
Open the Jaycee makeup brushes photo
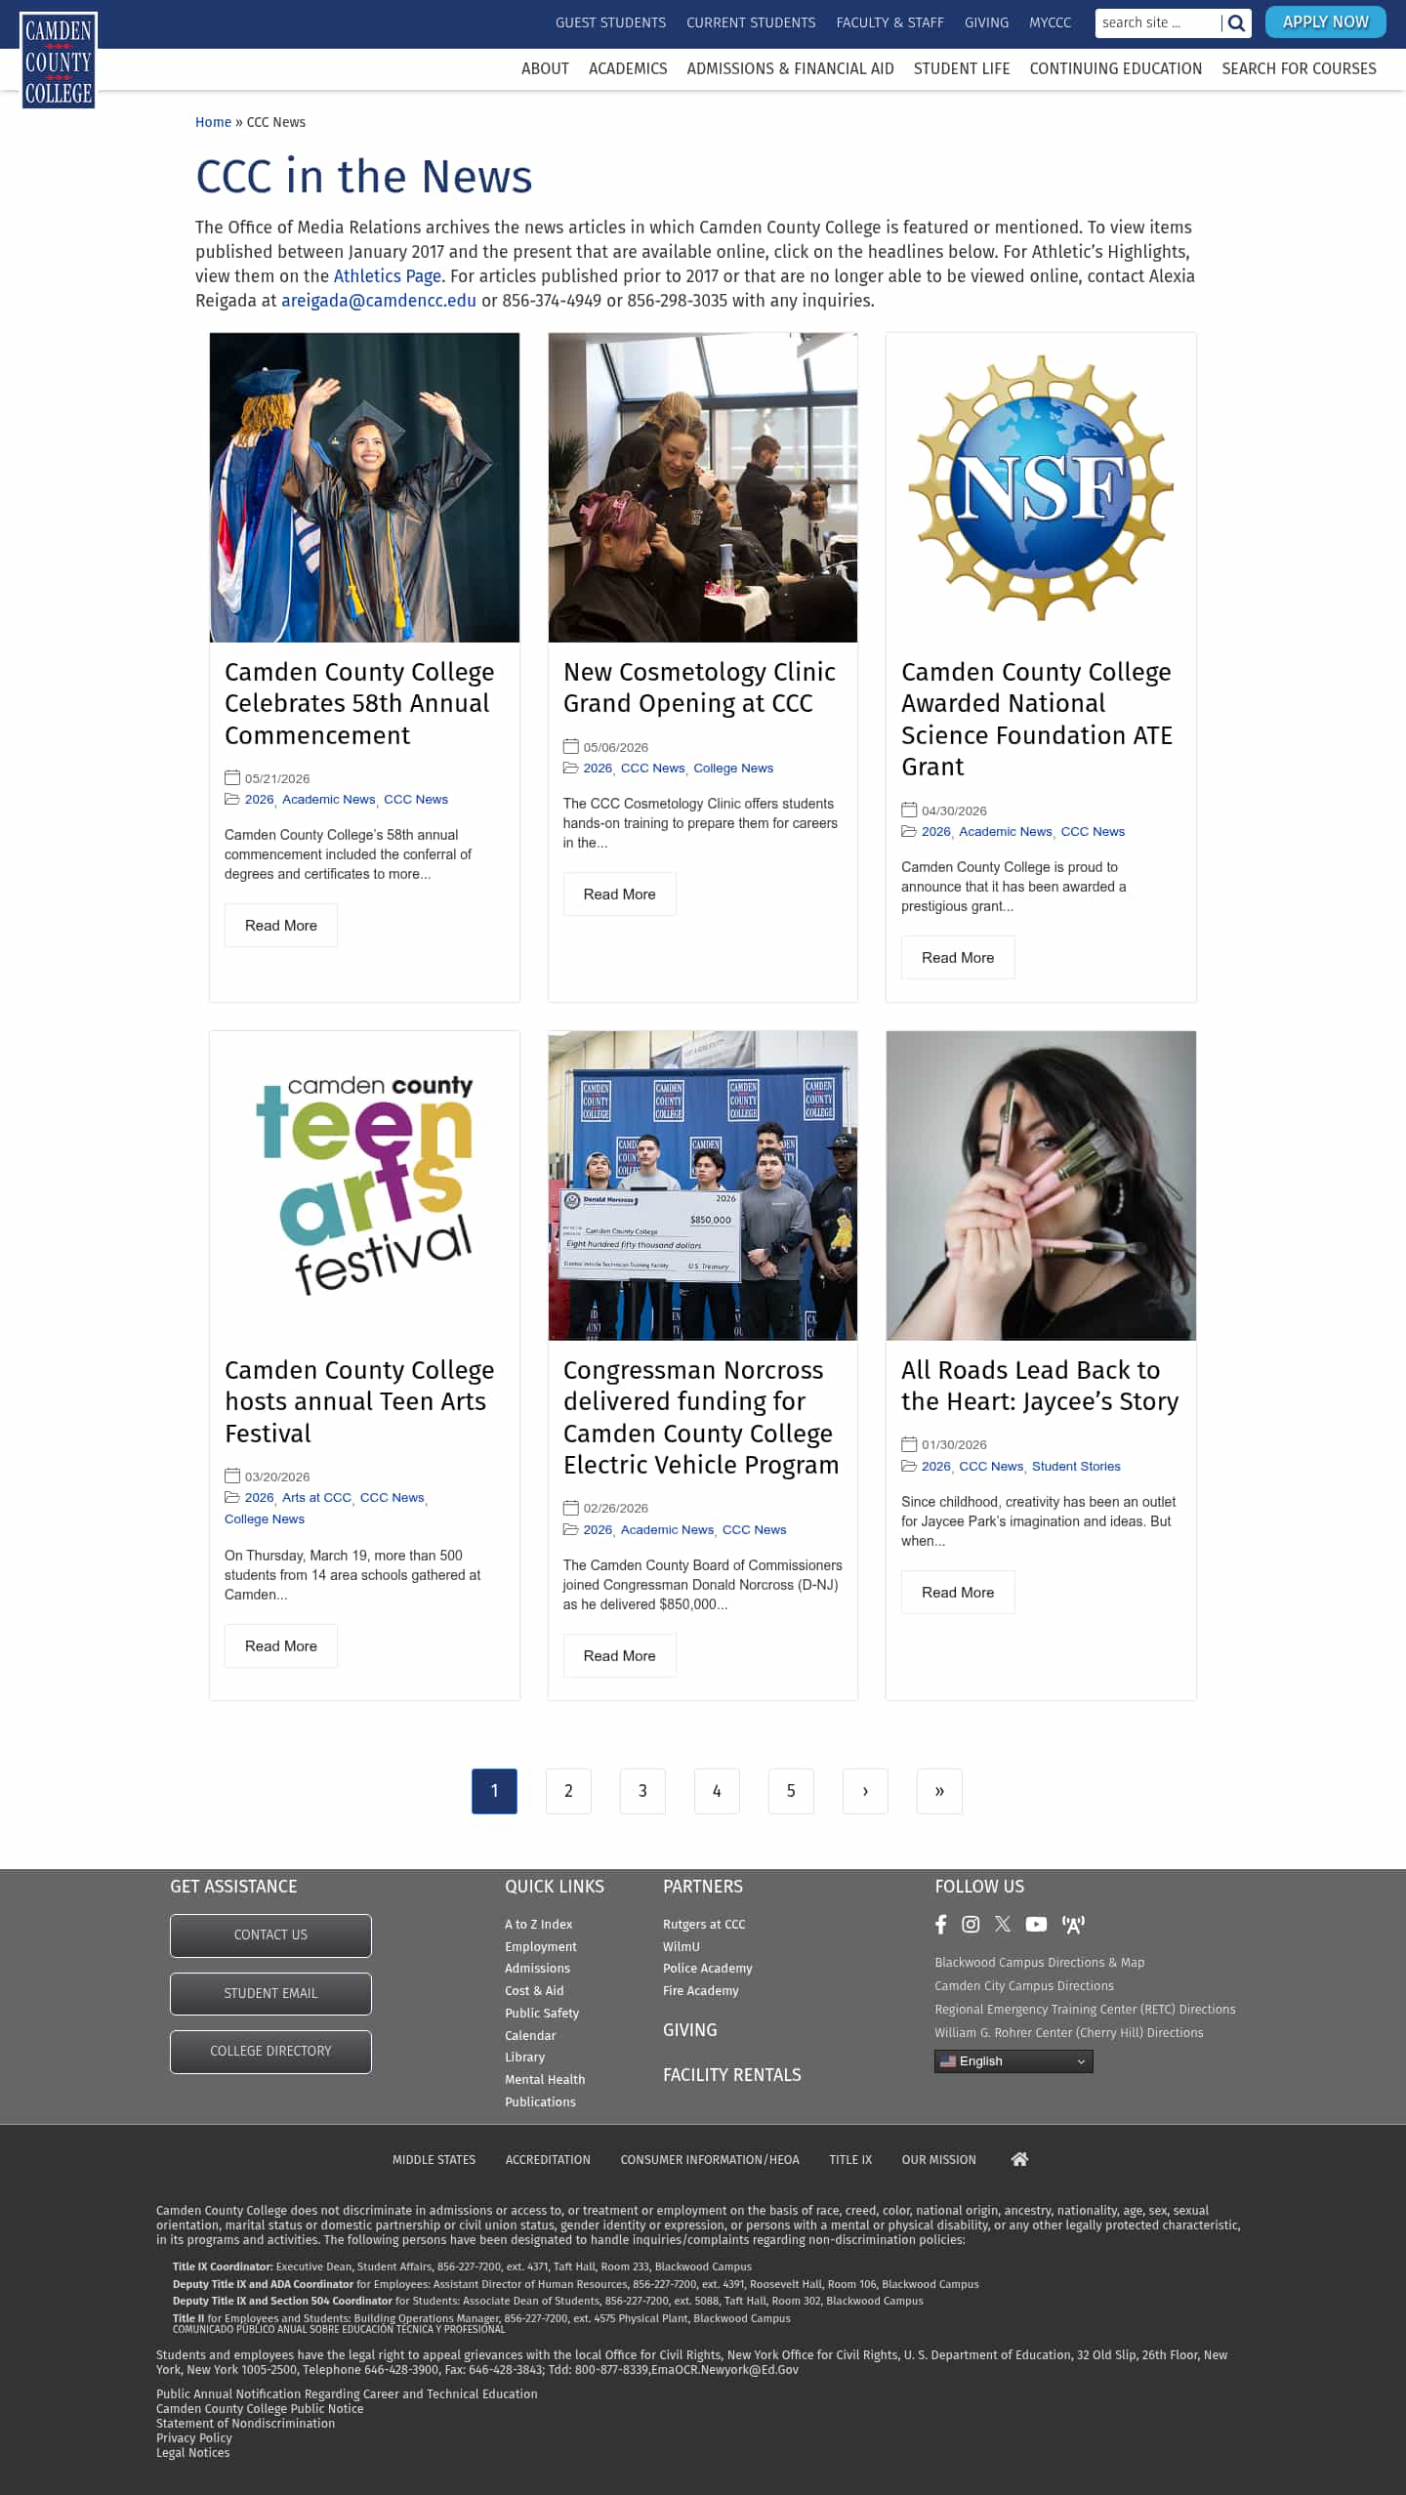pyautogui.click(x=1041, y=1185)
